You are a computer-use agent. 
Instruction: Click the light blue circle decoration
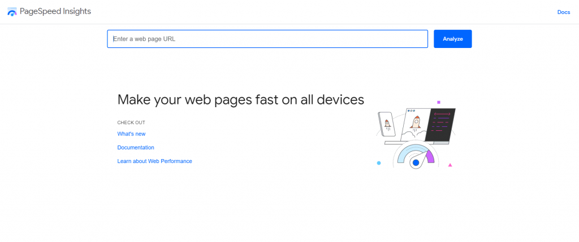(379, 163)
